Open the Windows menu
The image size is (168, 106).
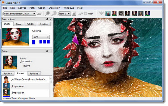69,8
